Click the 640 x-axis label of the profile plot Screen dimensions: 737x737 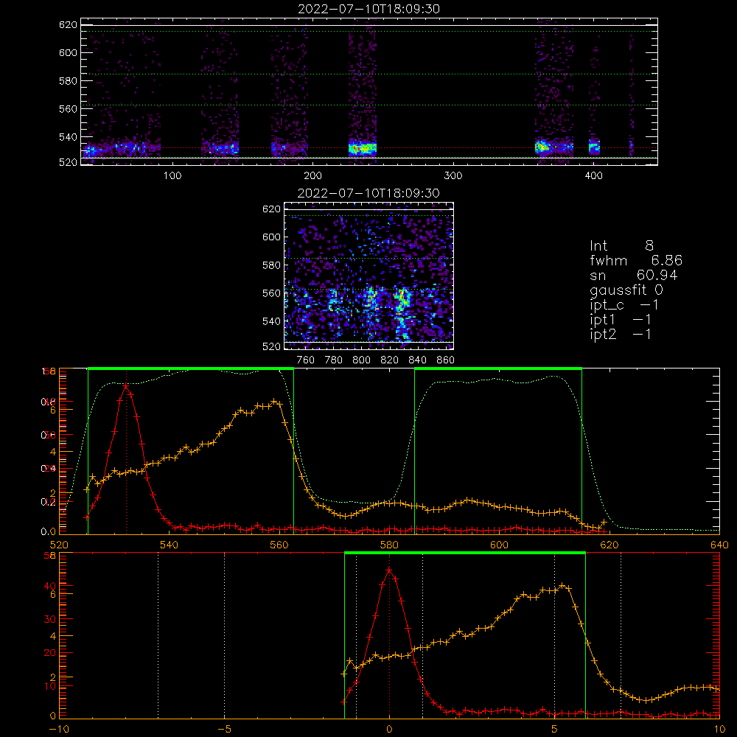(719, 545)
